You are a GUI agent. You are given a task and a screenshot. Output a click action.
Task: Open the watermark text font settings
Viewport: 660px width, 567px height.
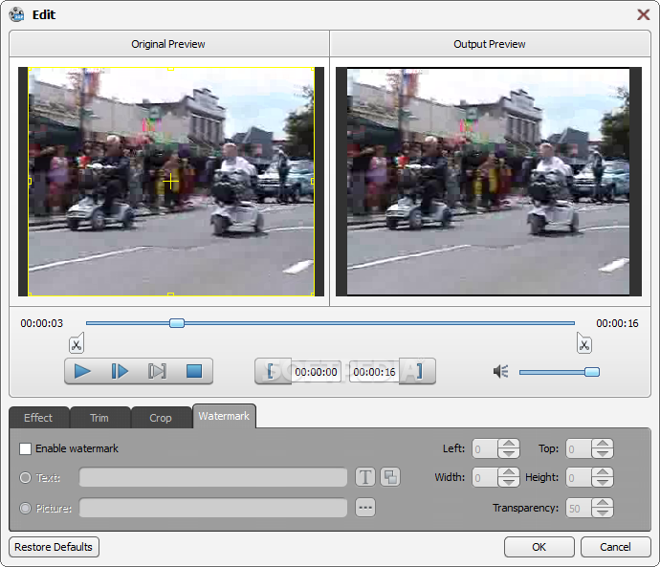pos(365,477)
